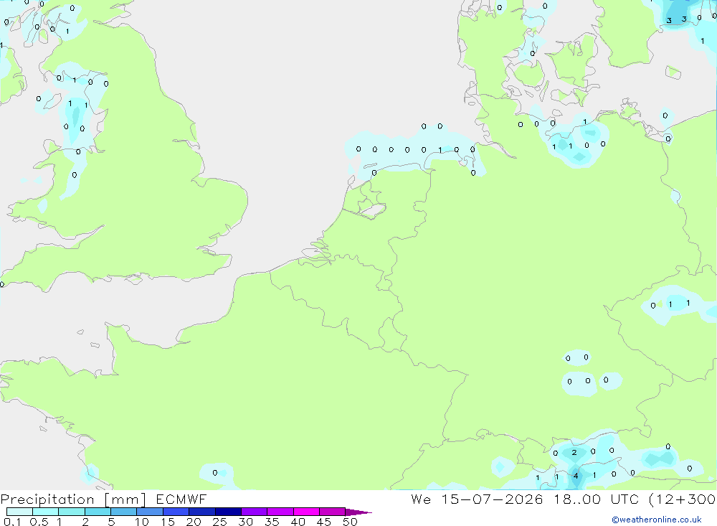Click the 0.5–1 mm legend color swatch
The width and height of the screenshot is (717, 526).
click(46, 512)
